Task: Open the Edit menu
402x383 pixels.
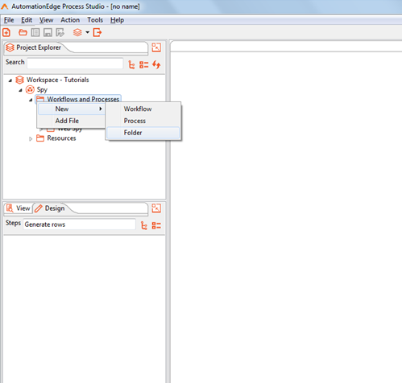Action: pyautogui.click(x=27, y=20)
